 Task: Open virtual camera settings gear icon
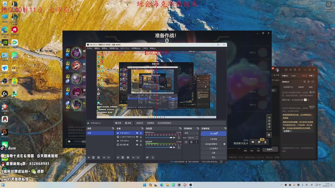tap(224, 144)
